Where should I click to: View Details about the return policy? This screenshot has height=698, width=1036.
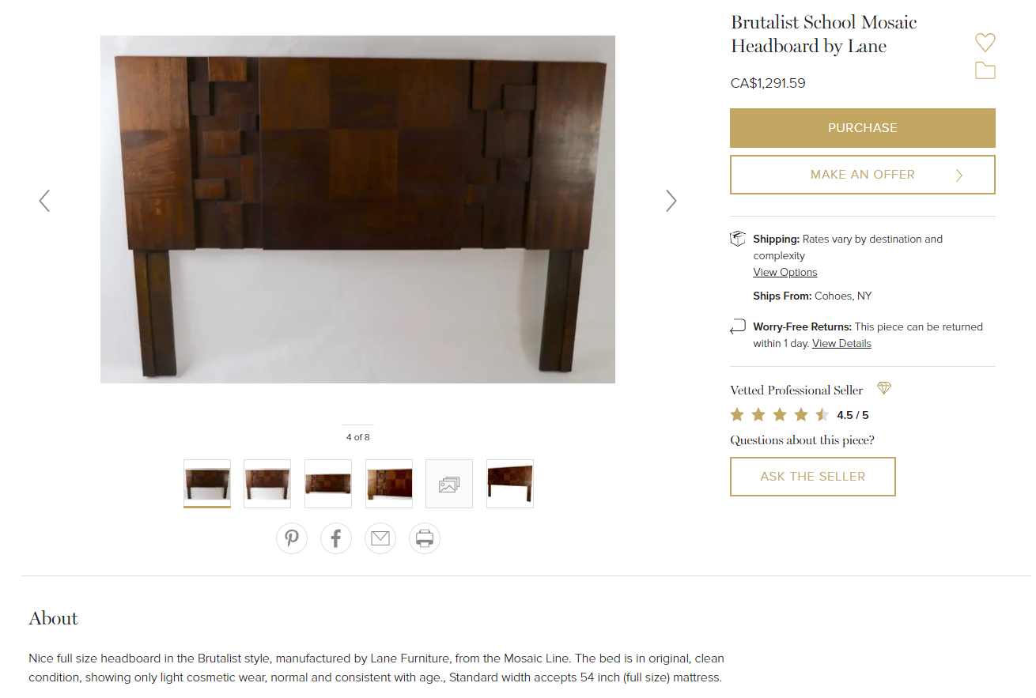click(841, 343)
